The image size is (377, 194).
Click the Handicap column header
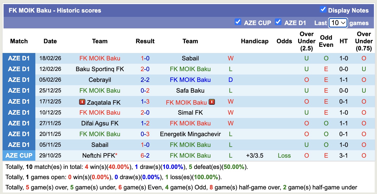[x=255, y=41]
